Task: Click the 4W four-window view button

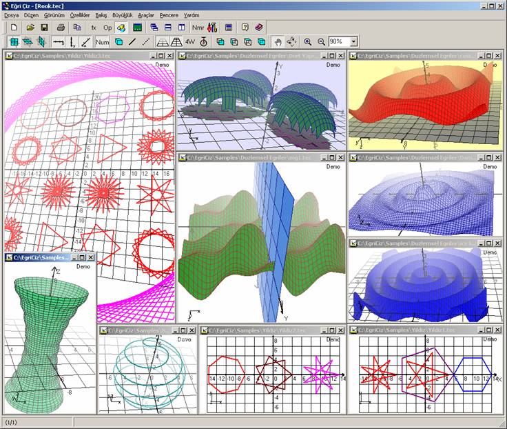Action: click(190, 42)
